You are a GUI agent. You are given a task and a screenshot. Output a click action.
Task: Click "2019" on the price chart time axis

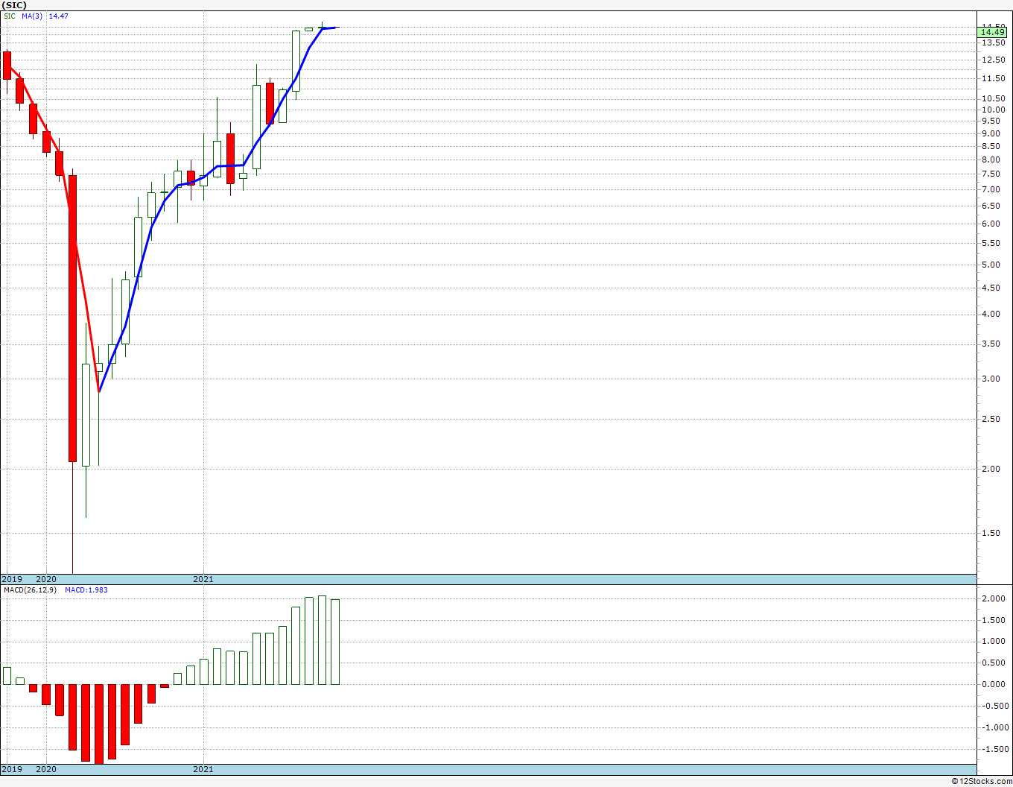(x=12, y=579)
